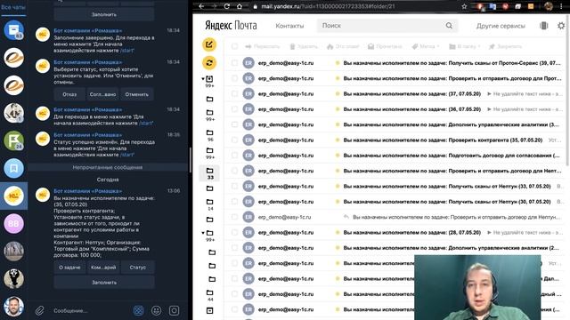The width and height of the screenshot is (570, 320).
Task: Tick checkbox for email Проверить контрагента (35)
Action: 234,140
